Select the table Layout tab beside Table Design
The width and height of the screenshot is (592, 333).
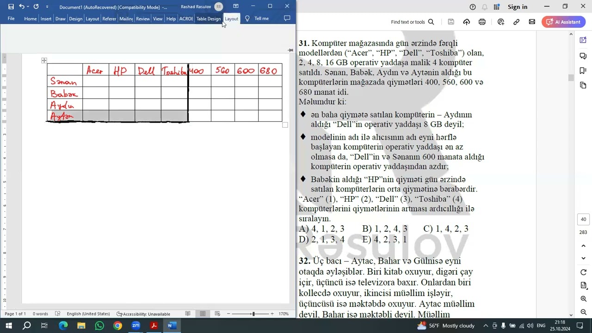click(231, 18)
